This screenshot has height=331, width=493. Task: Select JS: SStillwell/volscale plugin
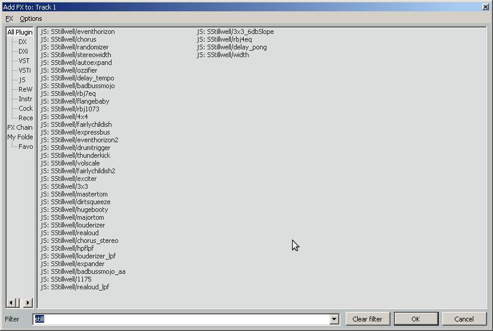pos(70,163)
